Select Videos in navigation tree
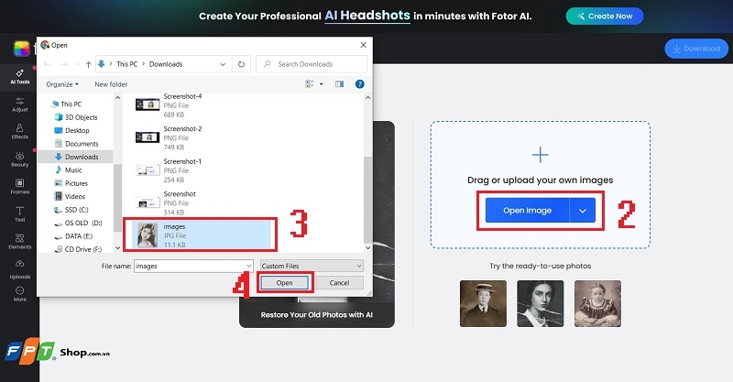The height and width of the screenshot is (382, 733). [75, 196]
